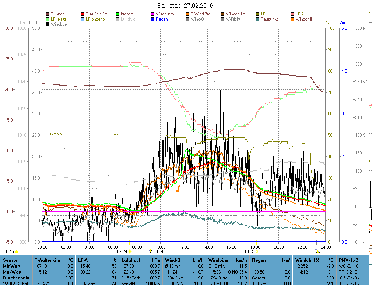Toggle the blue Regen legend entry
The width and height of the screenshot is (372, 285).
(x=152, y=19)
